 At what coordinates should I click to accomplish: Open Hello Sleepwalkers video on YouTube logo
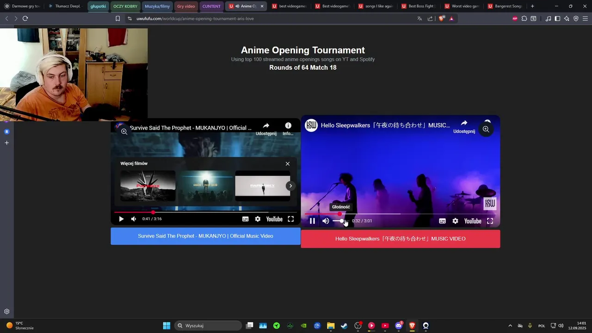coord(473,221)
